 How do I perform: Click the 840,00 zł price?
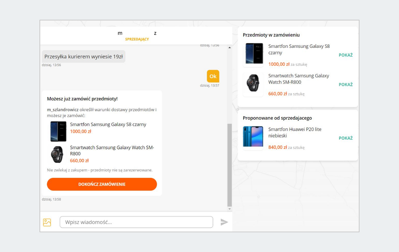tap(278, 147)
